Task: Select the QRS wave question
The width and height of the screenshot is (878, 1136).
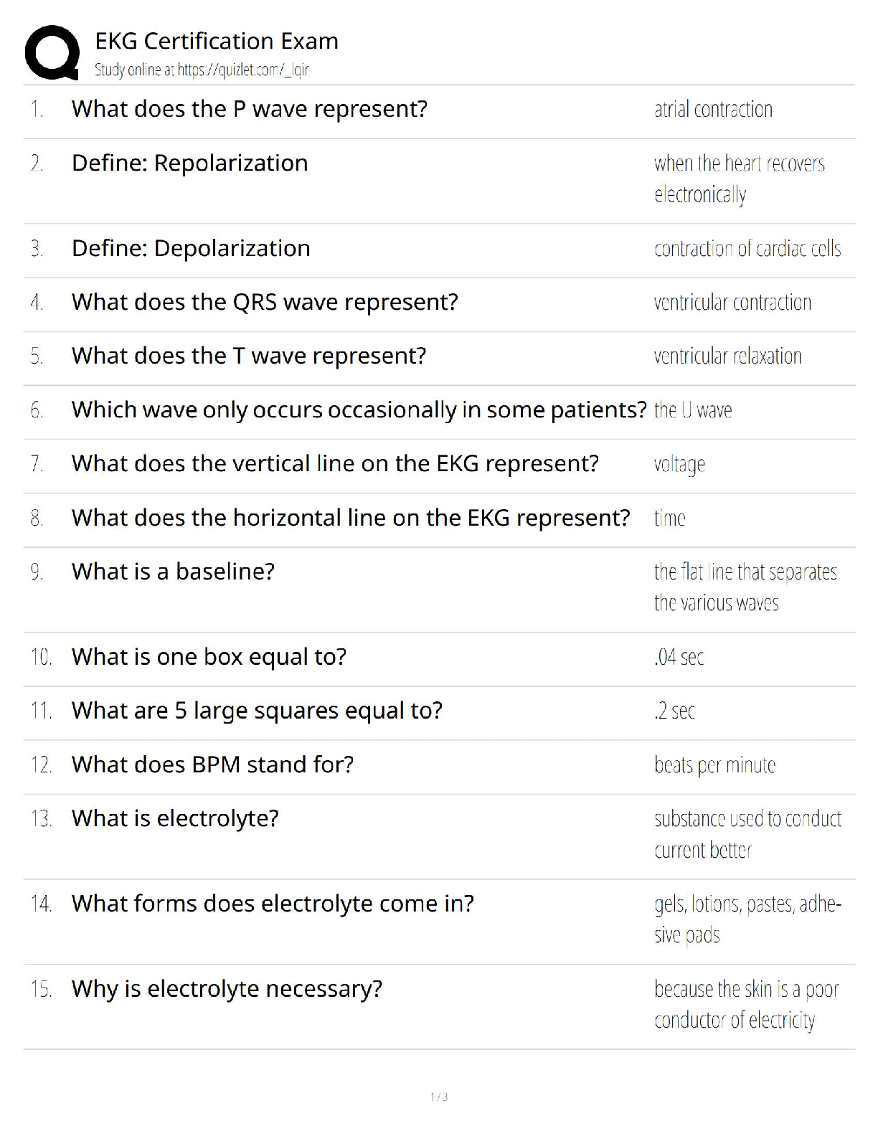Action: pos(265,303)
